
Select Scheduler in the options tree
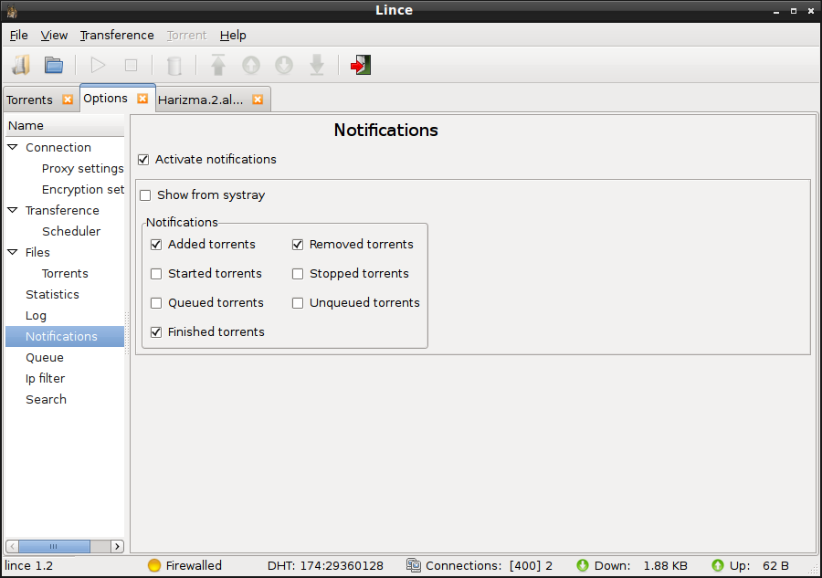pyautogui.click(x=71, y=231)
